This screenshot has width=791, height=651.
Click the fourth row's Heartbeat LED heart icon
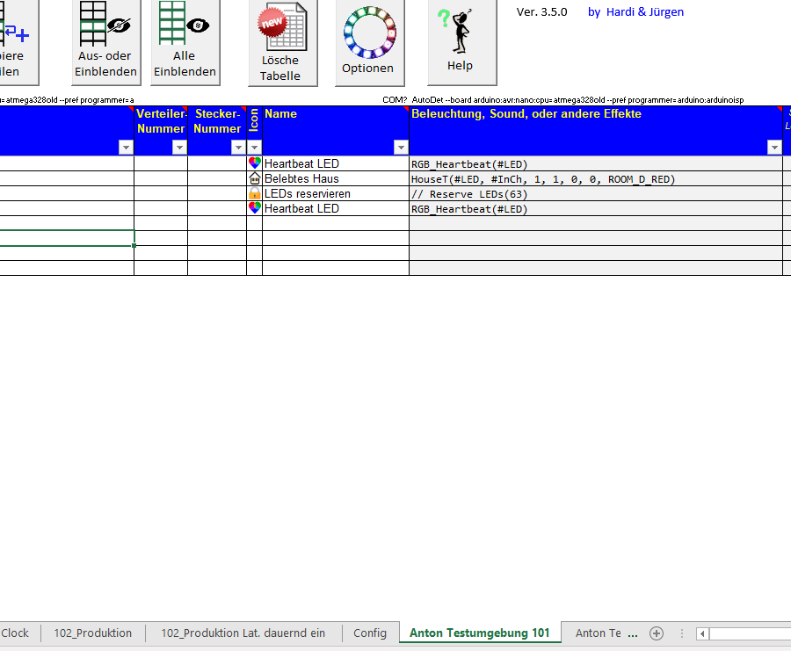tap(255, 208)
